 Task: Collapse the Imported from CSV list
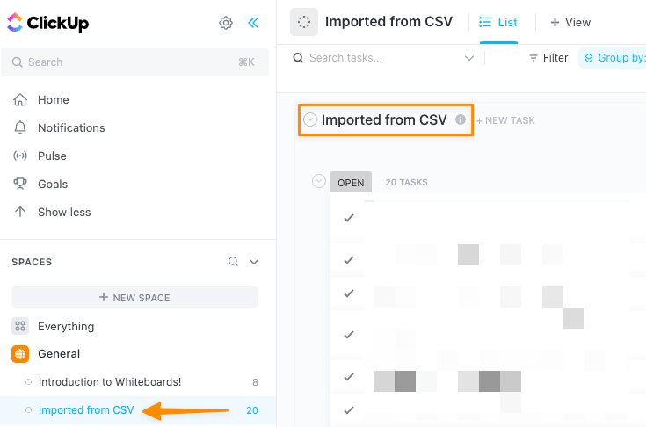(310, 119)
